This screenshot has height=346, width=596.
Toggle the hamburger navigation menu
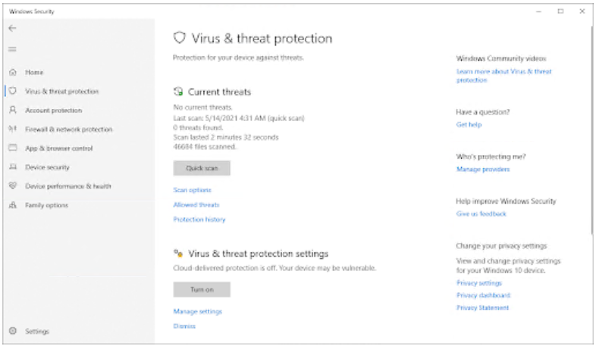pyautogui.click(x=12, y=49)
